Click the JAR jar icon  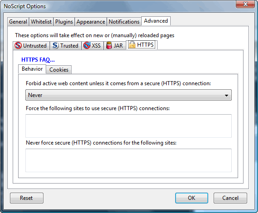click(109, 45)
